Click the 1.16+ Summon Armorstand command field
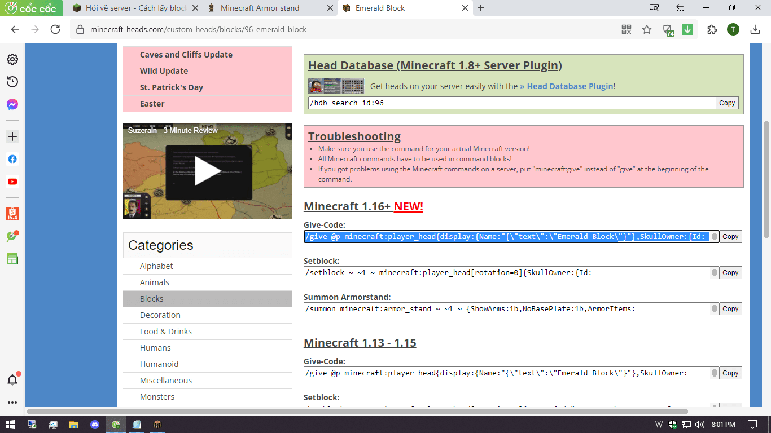771x433 pixels. pos(511,309)
